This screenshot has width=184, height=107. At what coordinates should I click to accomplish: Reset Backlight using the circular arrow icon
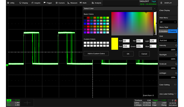[x=176, y=55]
